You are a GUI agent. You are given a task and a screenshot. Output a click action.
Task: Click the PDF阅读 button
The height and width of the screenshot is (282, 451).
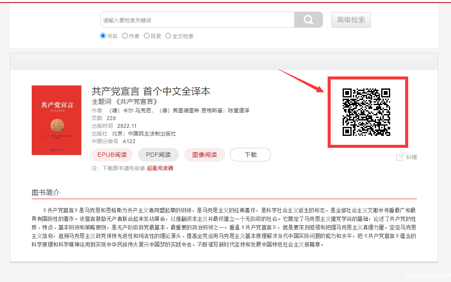[158, 155]
